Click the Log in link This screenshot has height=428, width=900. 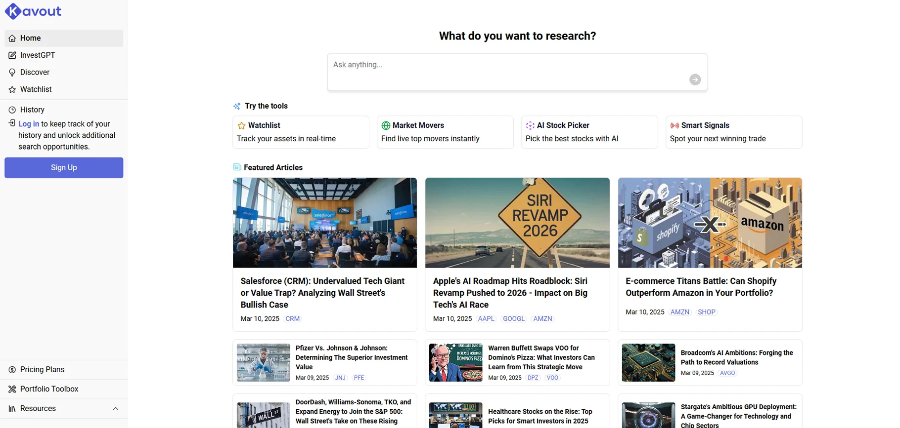tap(29, 124)
